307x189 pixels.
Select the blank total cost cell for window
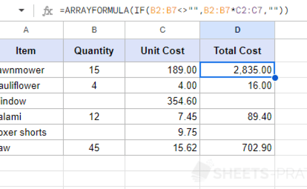coord(237,101)
